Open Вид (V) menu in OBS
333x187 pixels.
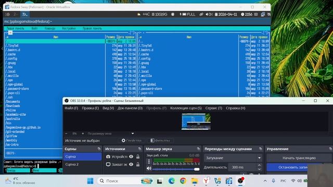(108, 108)
